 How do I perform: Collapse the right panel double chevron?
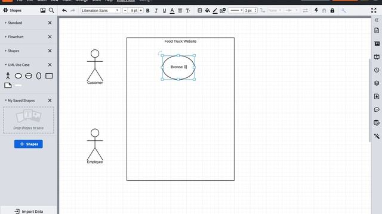coord(377,20)
